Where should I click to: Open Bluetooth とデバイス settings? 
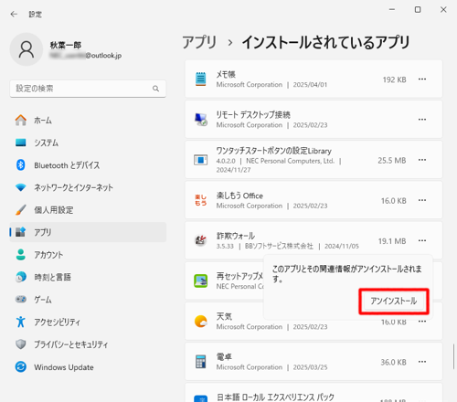pyautogui.click(x=88, y=165)
